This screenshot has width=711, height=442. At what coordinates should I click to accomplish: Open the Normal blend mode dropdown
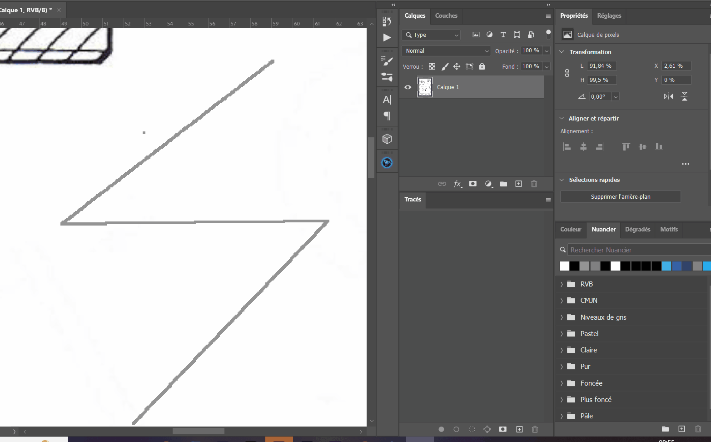tap(446, 51)
